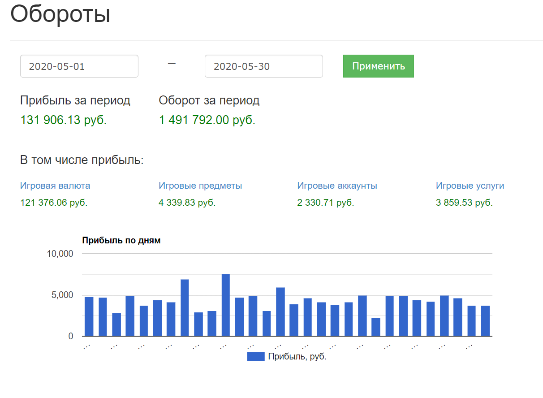Click the end date field 2020-05-30

(263, 66)
